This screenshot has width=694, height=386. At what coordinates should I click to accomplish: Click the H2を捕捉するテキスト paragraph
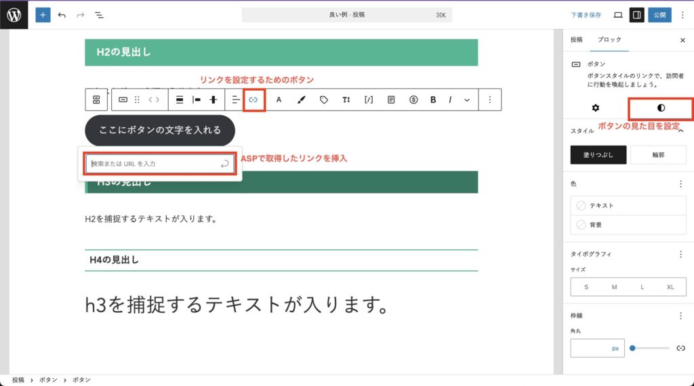coord(151,219)
